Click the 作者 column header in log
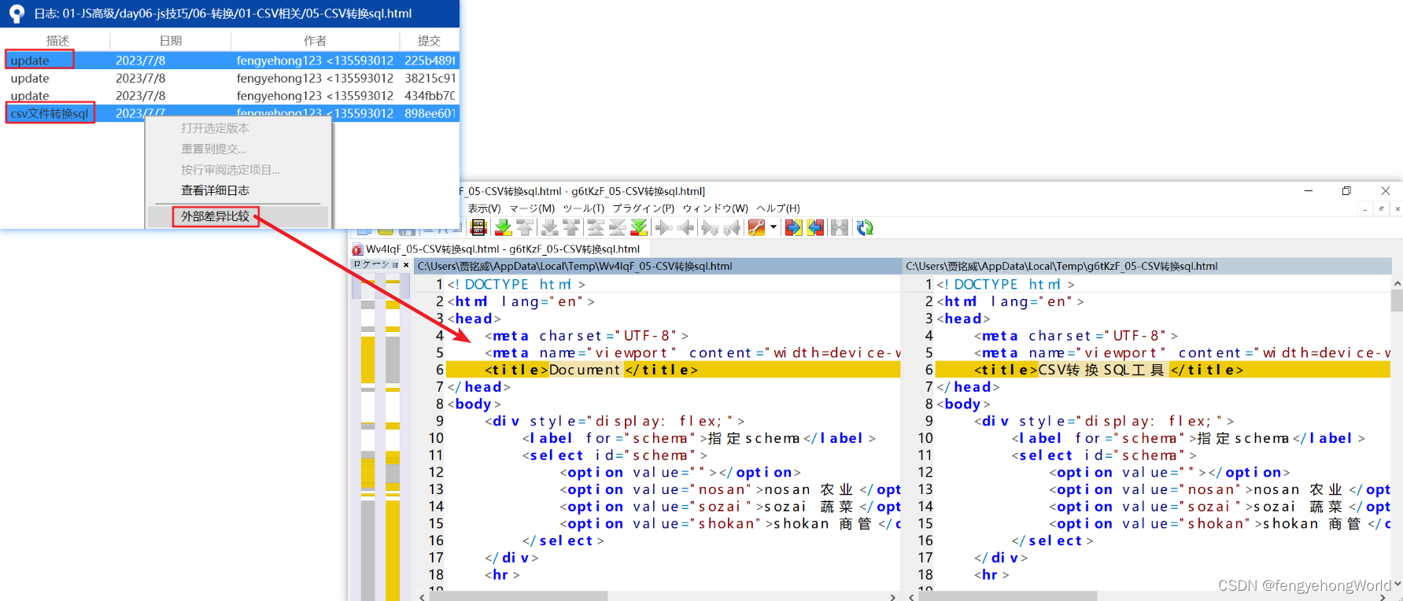The height and width of the screenshot is (601, 1403). pos(315,41)
